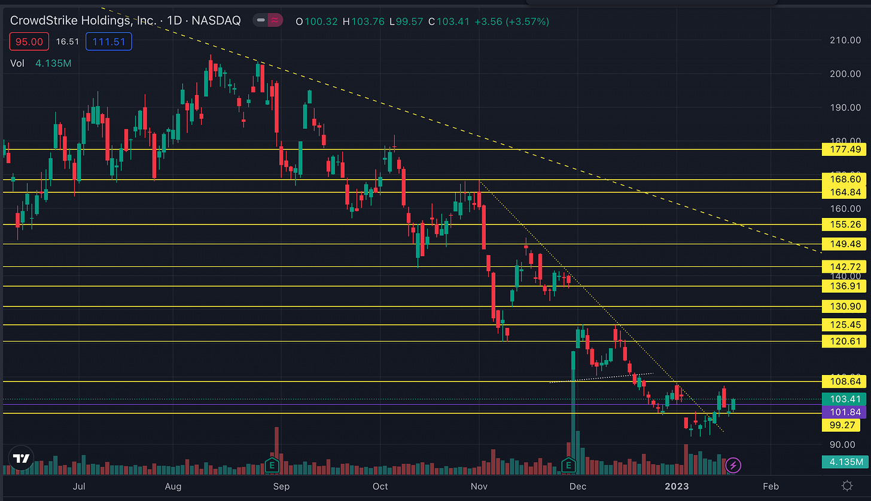Select the 155.26 horizontal line label
Viewport: 871px width, 501px height.
pos(845,225)
